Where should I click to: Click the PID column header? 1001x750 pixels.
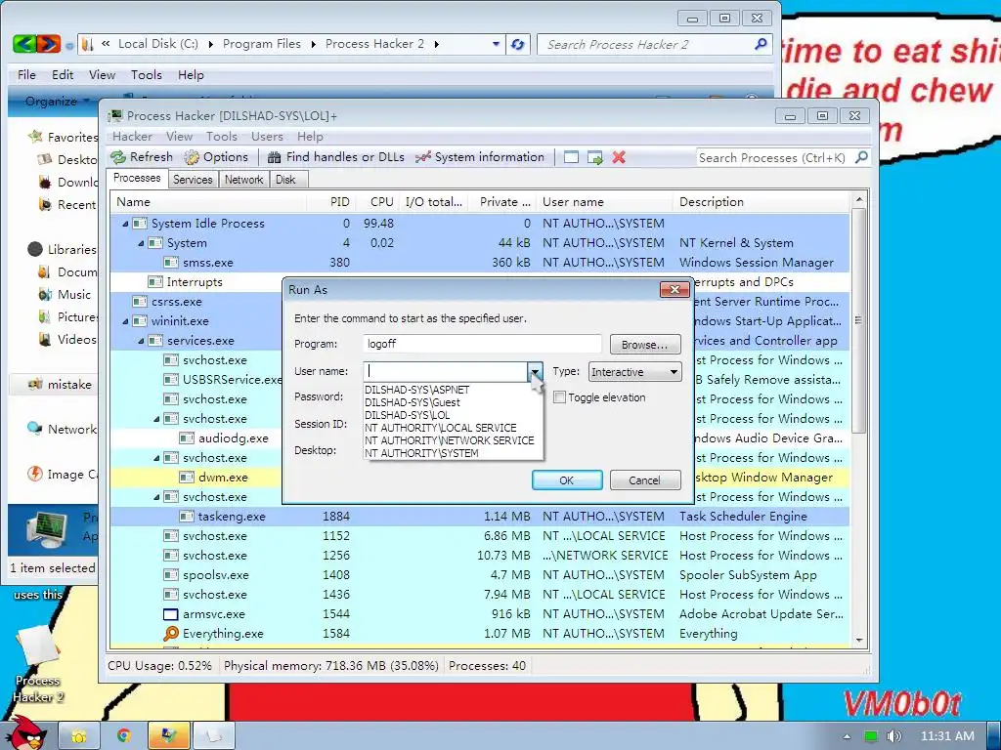click(332, 201)
